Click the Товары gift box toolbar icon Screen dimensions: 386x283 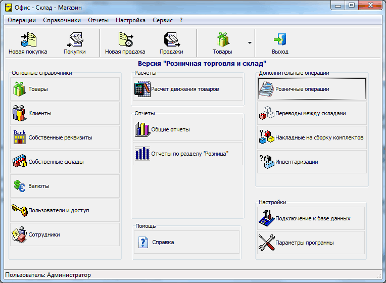pos(222,40)
